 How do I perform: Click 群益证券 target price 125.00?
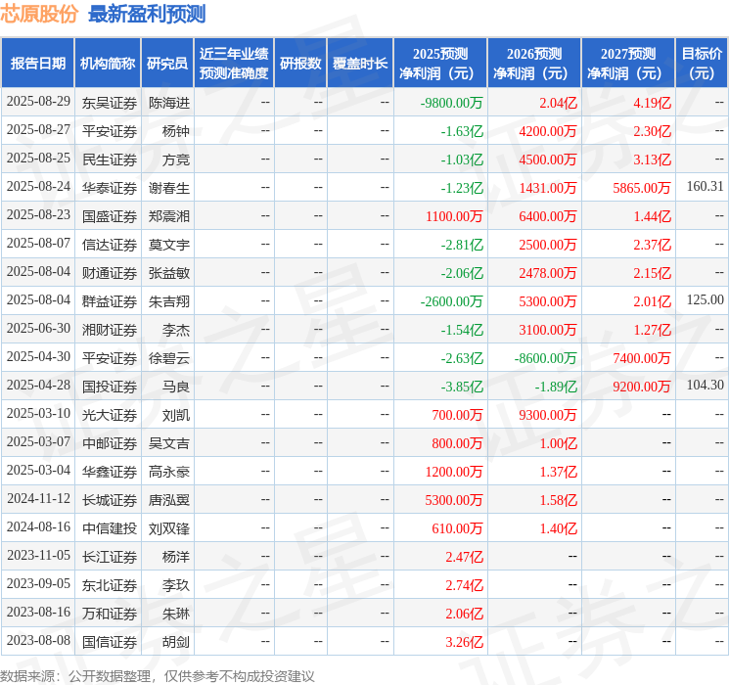(x=705, y=300)
